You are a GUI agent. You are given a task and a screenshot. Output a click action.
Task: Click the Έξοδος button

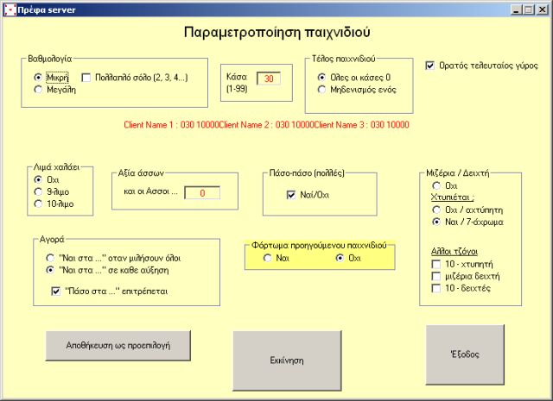click(x=465, y=354)
